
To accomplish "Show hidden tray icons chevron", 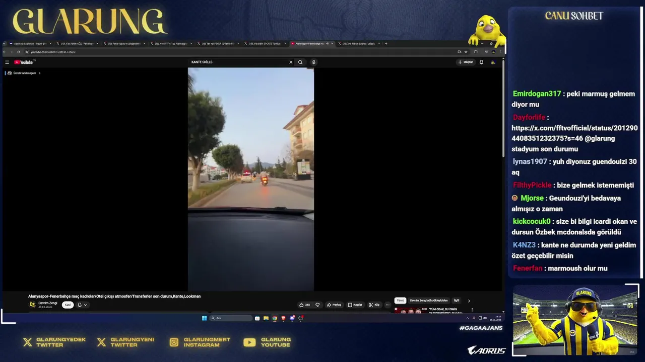I will (467, 318).
